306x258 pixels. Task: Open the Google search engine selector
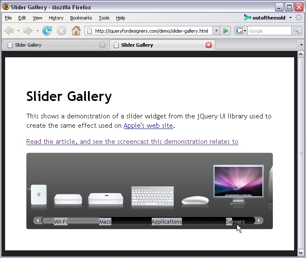tap(241, 31)
